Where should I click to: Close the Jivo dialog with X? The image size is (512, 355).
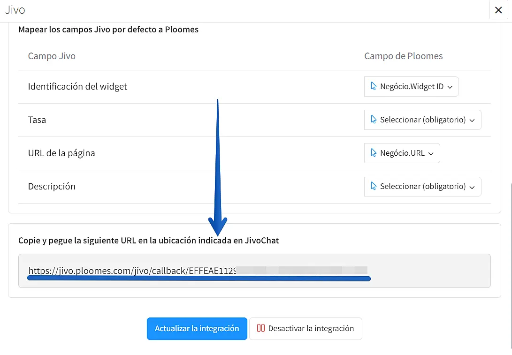coord(498,10)
